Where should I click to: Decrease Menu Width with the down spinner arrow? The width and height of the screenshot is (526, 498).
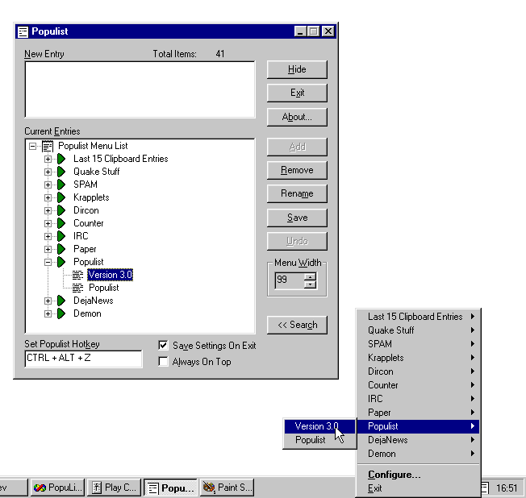point(310,284)
